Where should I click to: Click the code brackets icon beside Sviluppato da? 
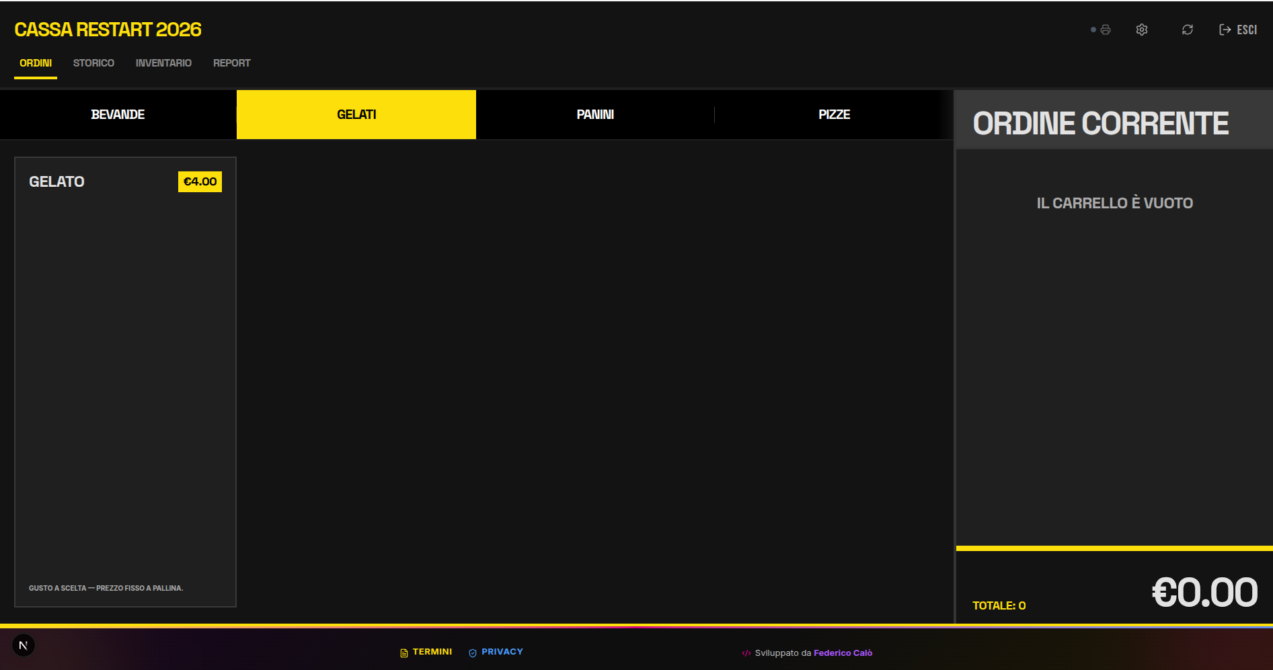pos(746,653)
